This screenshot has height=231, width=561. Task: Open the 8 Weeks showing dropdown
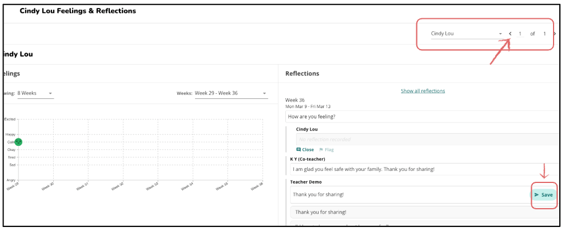[x=35, y=93]
